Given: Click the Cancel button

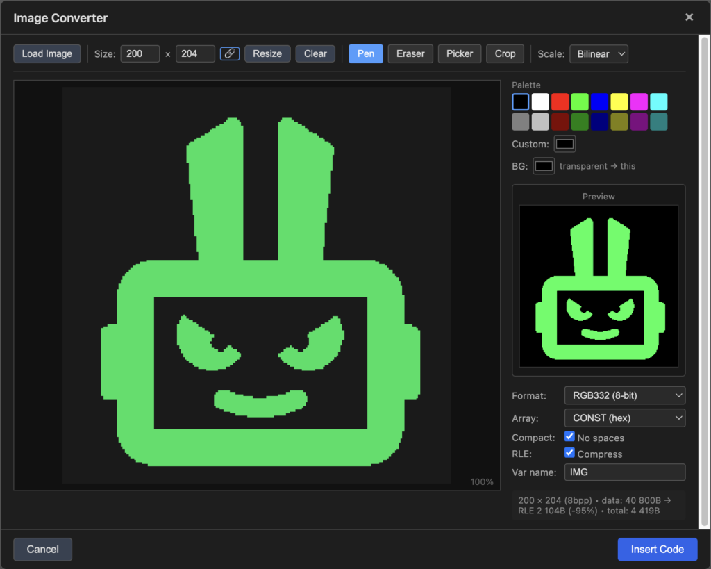Looking at the screenshot, I should (x=42, y=549).
